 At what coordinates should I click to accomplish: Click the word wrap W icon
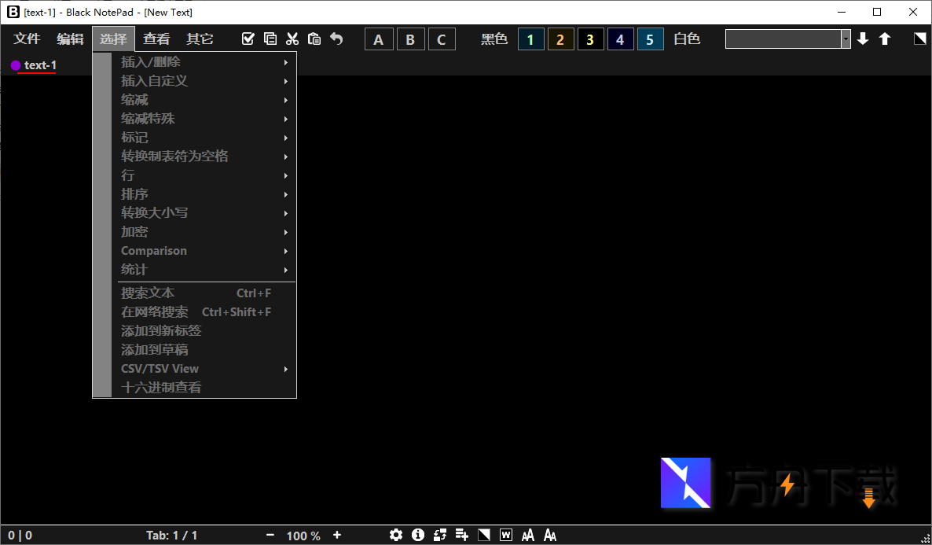coord(506,535)
